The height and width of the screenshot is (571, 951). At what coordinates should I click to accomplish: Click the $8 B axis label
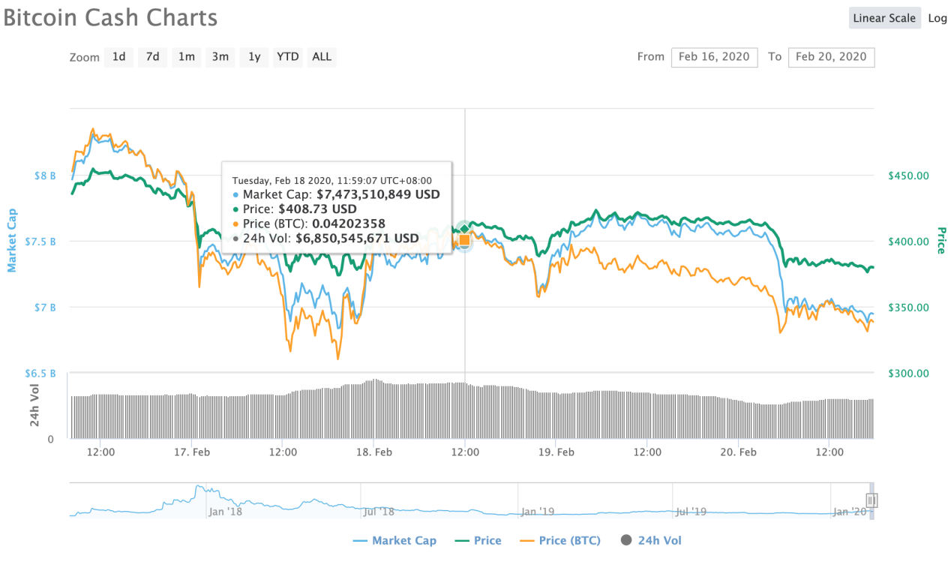pos(46,176)
